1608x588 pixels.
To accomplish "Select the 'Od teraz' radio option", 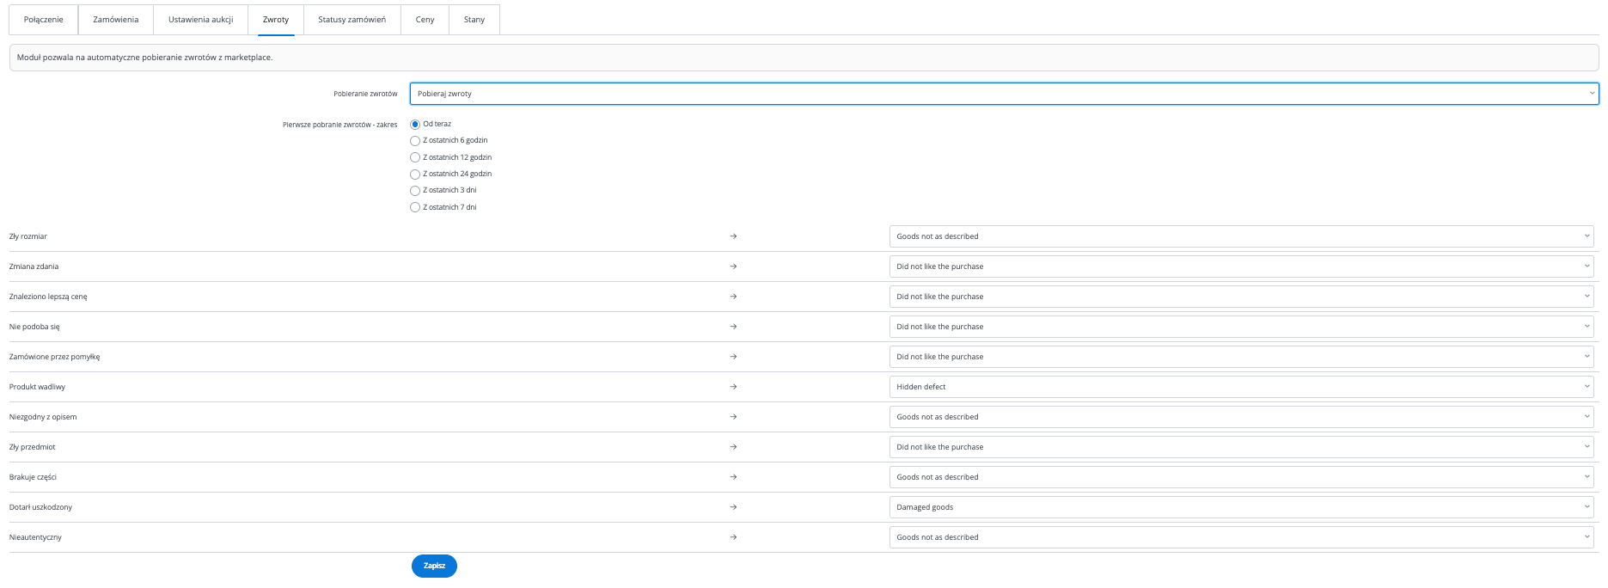I will 415,125.
